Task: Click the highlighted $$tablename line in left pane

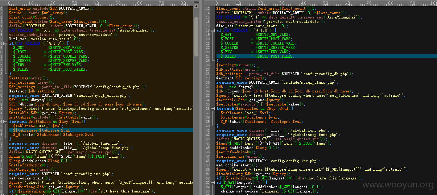Action: (101, 130)
